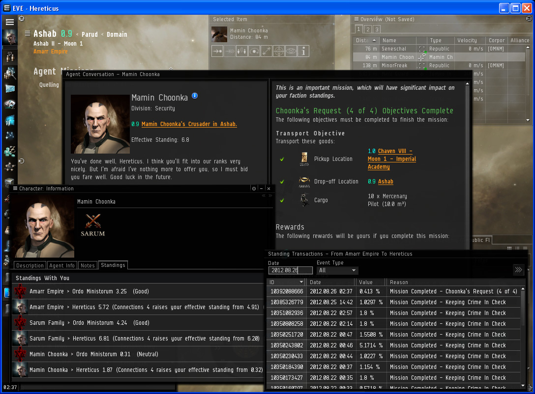Open the Notes tab
535x394 pixels.
[88, 265]
